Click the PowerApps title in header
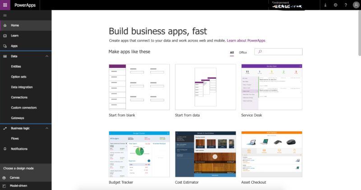The image size is (361, 190). coord(25,5)
